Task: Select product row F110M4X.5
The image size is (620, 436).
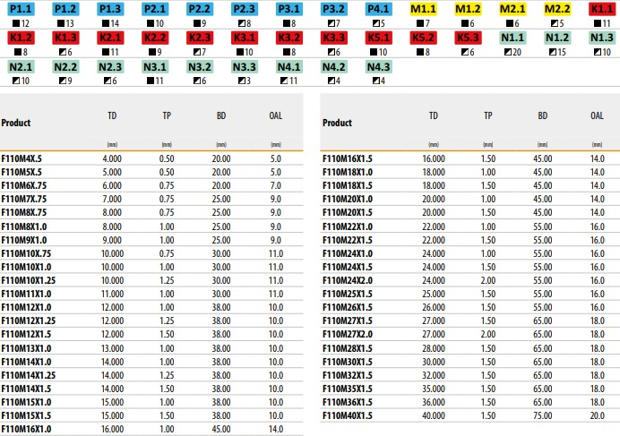Action: coord(22,158)
